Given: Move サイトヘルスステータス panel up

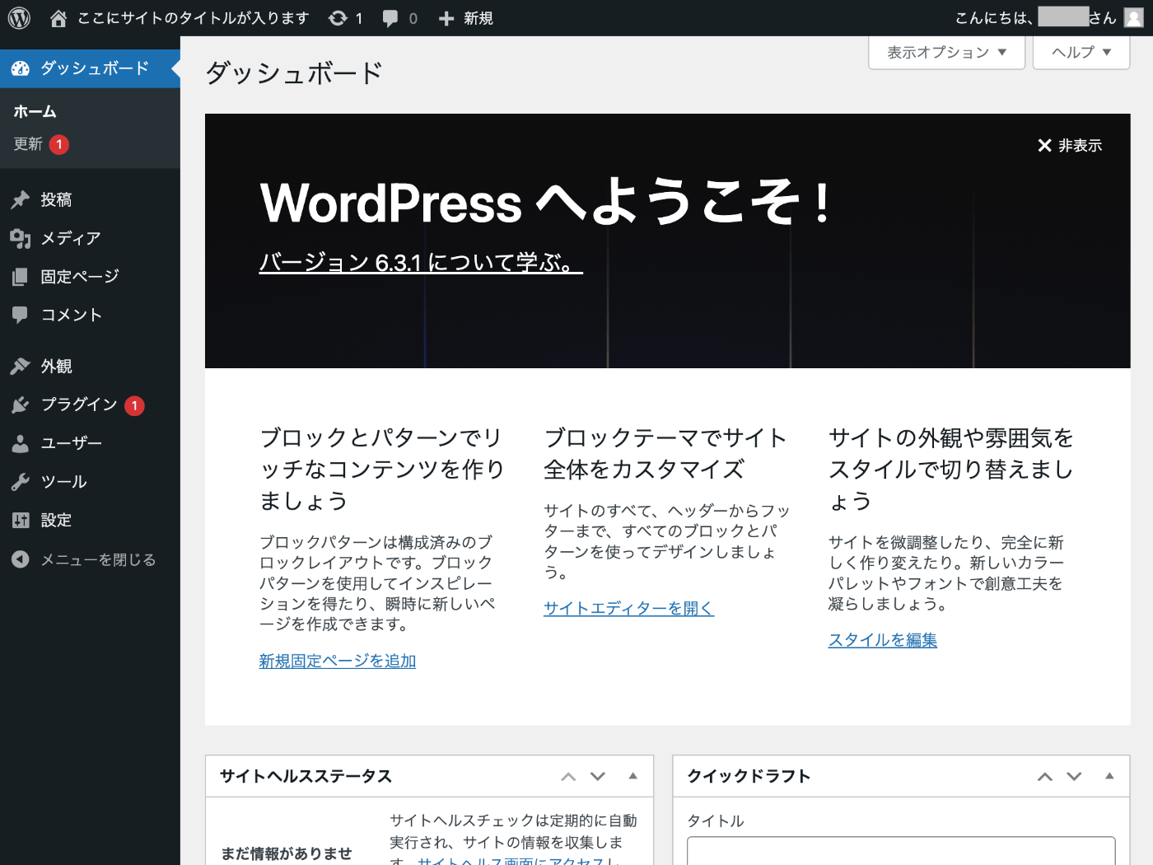Looking at the screenshot, I should [568, 777].
